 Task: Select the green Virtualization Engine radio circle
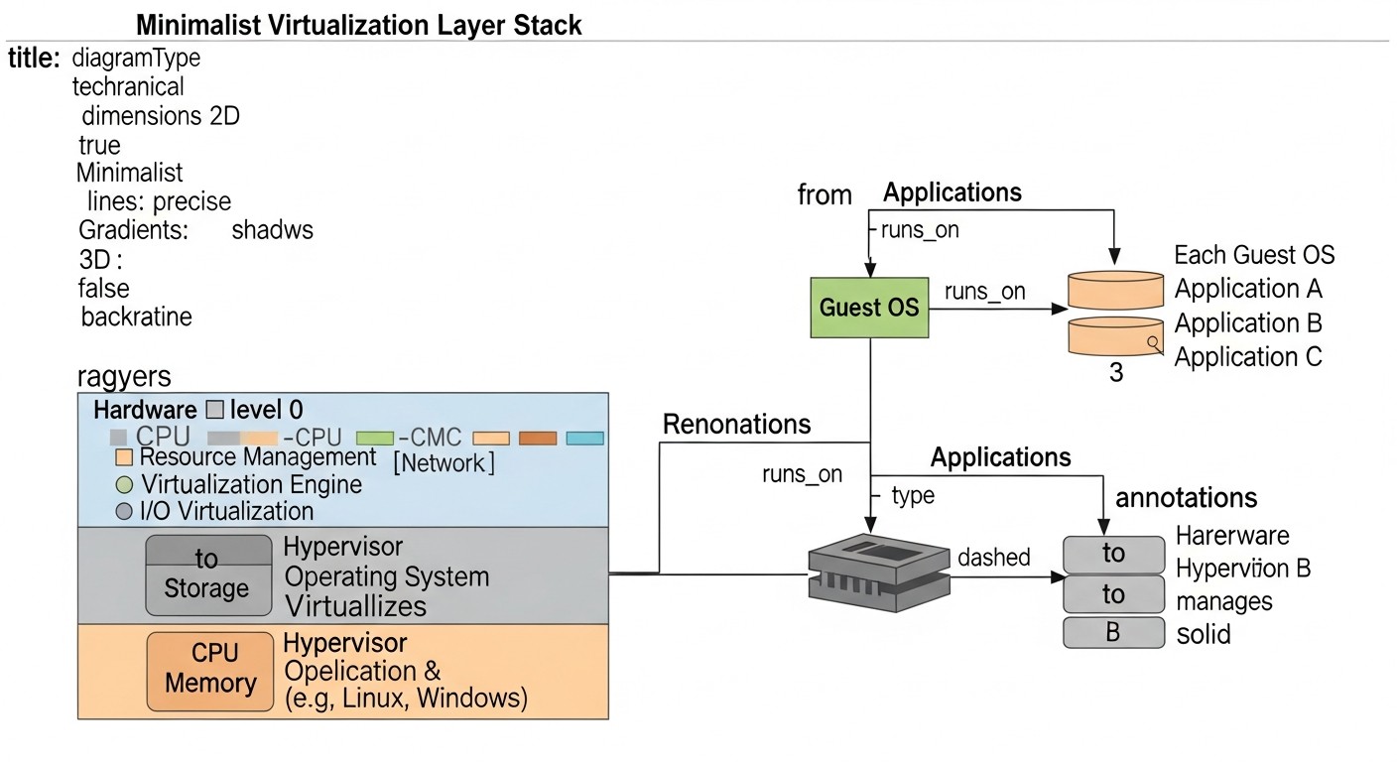pos(124,485)
